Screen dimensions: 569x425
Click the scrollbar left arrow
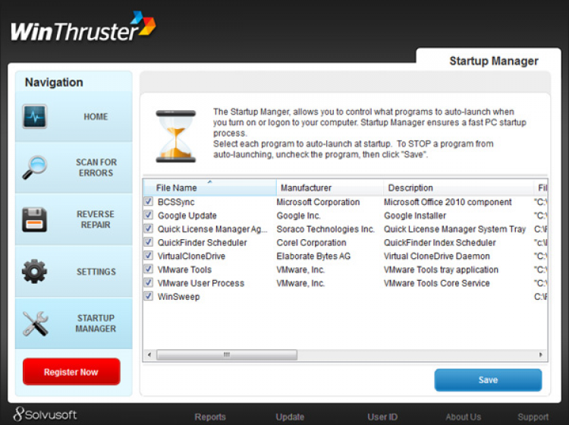(149, 354)
